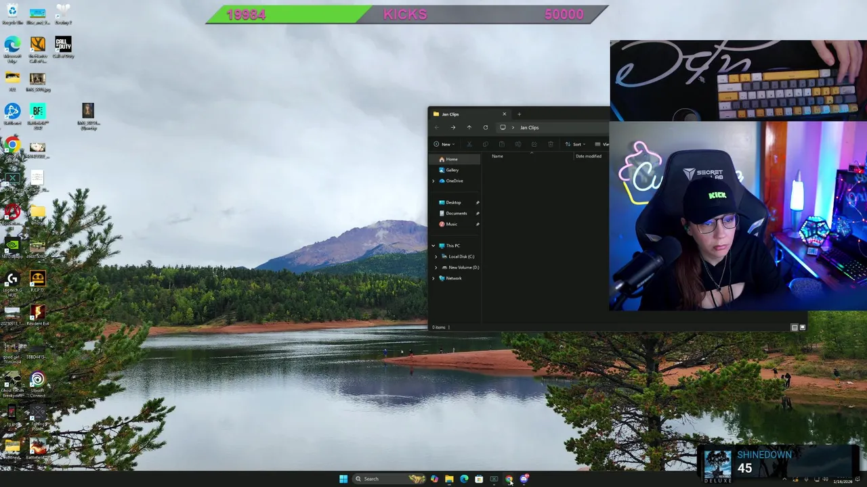Open File Explorer from the taskbar

tap(449, 479)
